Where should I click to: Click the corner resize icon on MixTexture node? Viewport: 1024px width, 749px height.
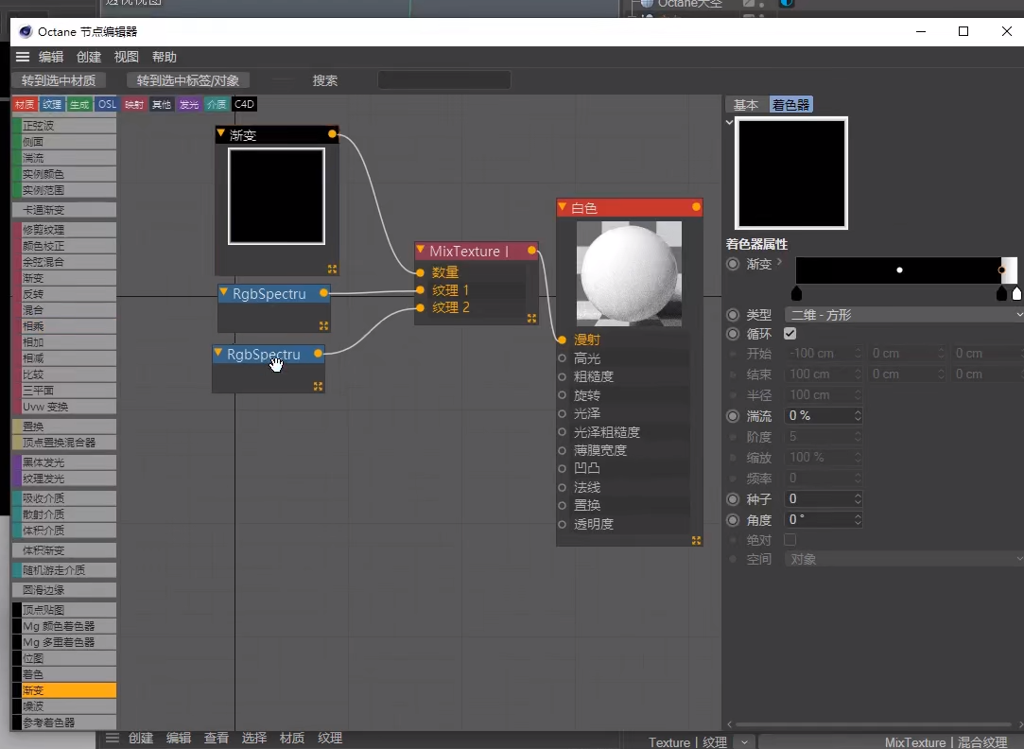[529, 319]
